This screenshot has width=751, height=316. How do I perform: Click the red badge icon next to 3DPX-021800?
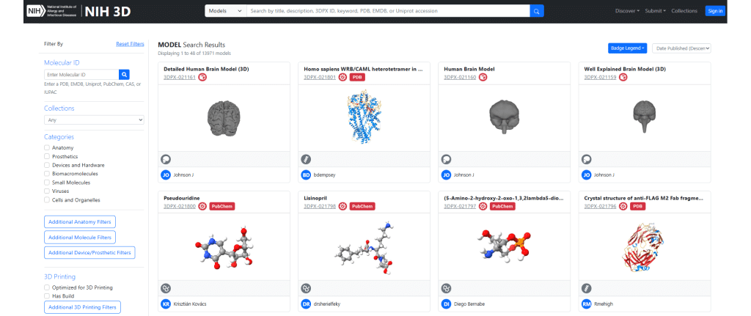pyautogui.click(x=202, y=206)
